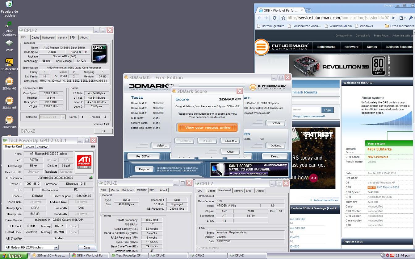Image resolution: width=415 pixels, height=259 pixels.
Task: Open Otros marcadores bookmarks folder
Action: pos(399,26)
